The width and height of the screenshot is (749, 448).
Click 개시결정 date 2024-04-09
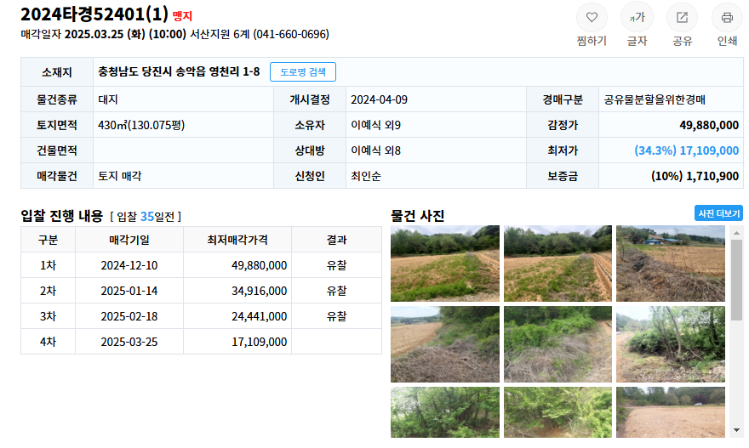point(379,99)
